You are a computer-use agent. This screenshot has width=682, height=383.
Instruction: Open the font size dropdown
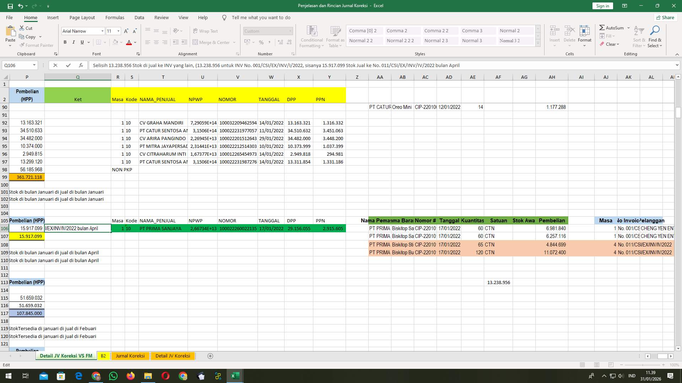click(x=119, y=31)
